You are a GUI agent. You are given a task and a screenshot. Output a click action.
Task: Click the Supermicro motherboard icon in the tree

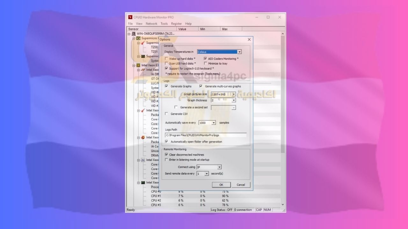coord(138,38)
